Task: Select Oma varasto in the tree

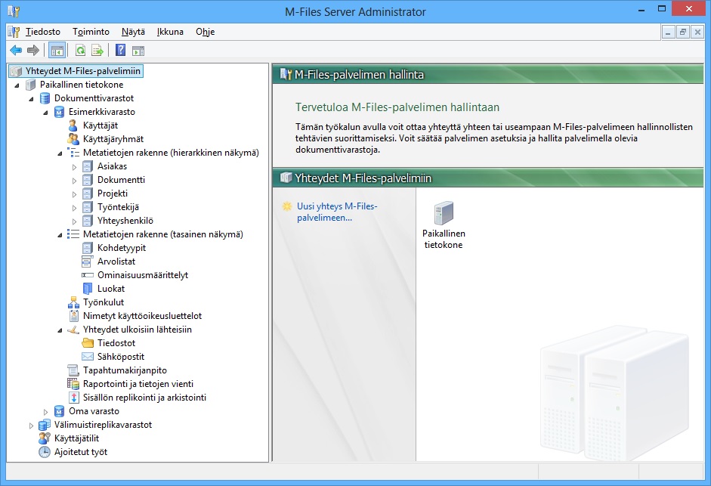Action: (x=94, y=411)
